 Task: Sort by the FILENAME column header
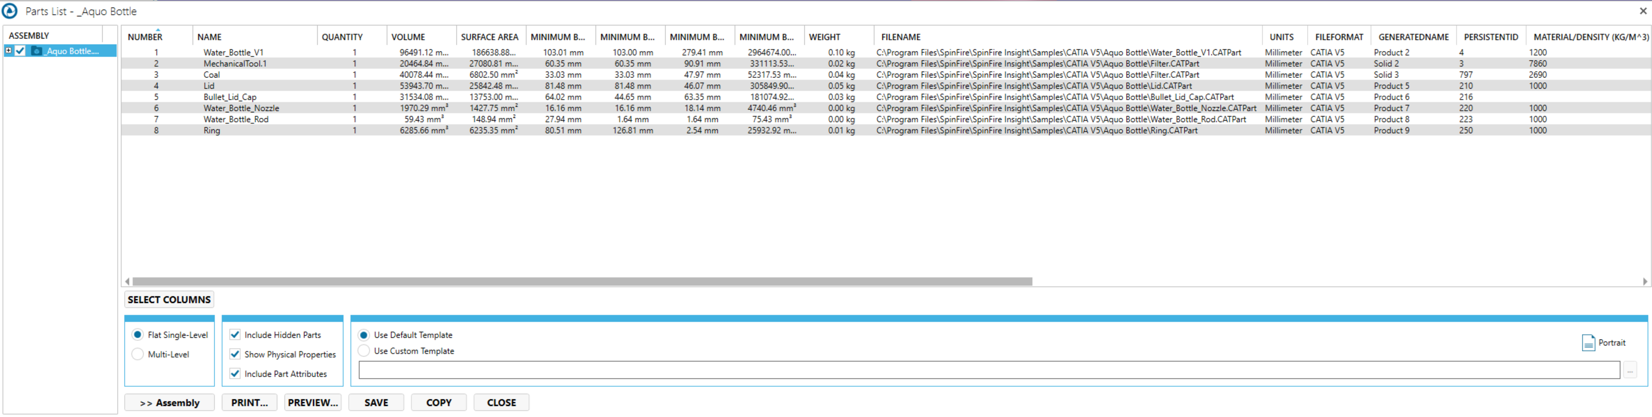click(x=1068, y=37)
